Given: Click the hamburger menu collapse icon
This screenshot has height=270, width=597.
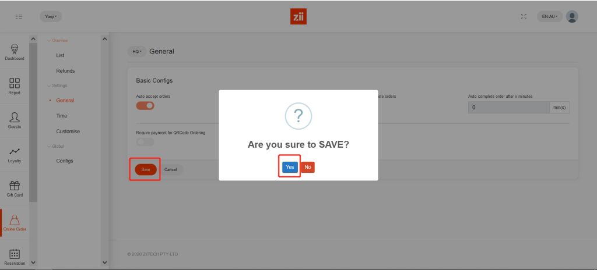Looking at the screenshot, I should tap(19, 17).
